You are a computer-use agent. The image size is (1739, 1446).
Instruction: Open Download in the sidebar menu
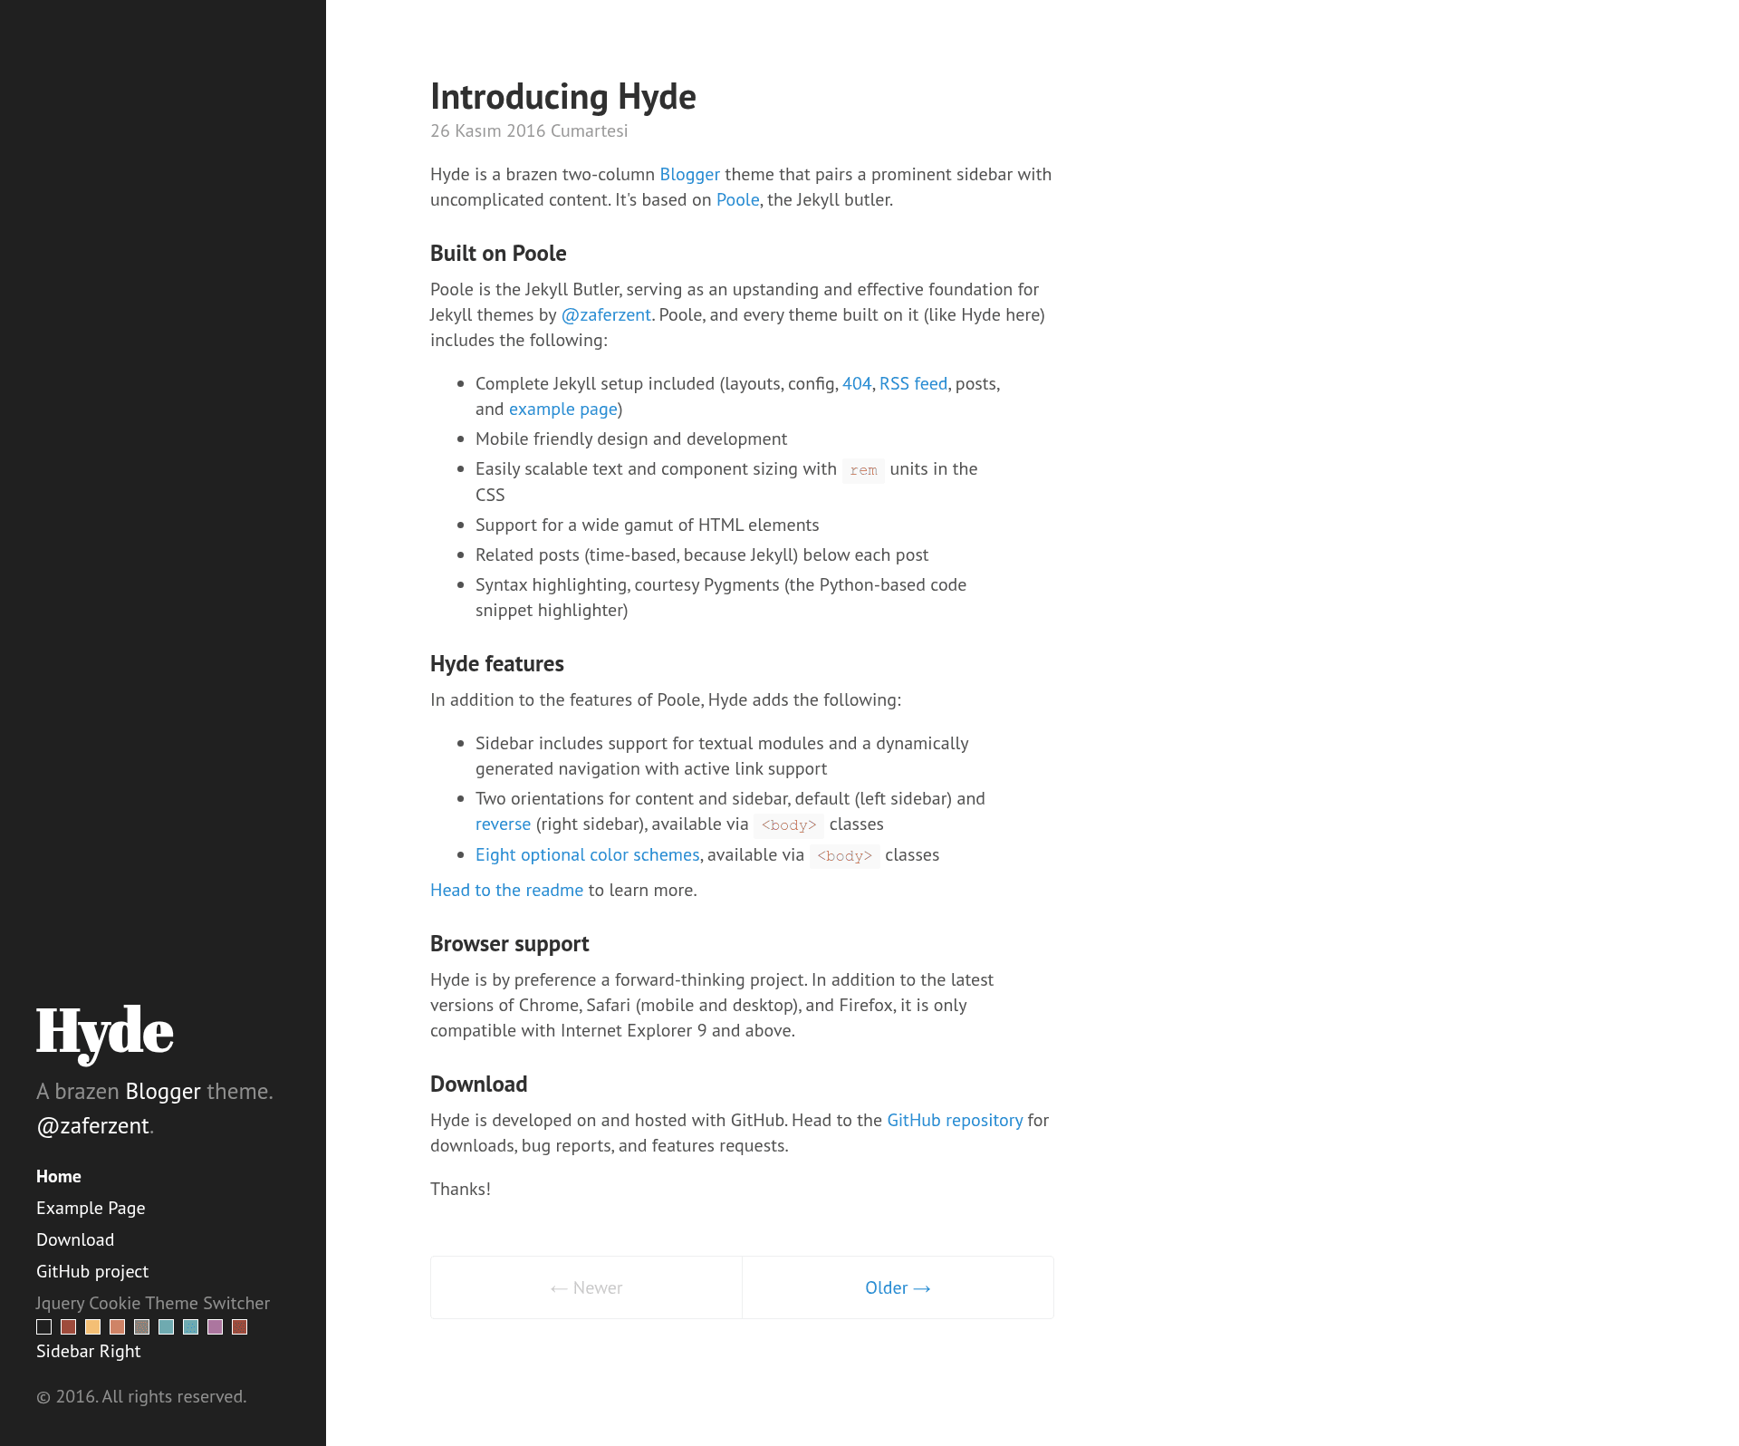pyautogui.click(x=75, y=1239)
